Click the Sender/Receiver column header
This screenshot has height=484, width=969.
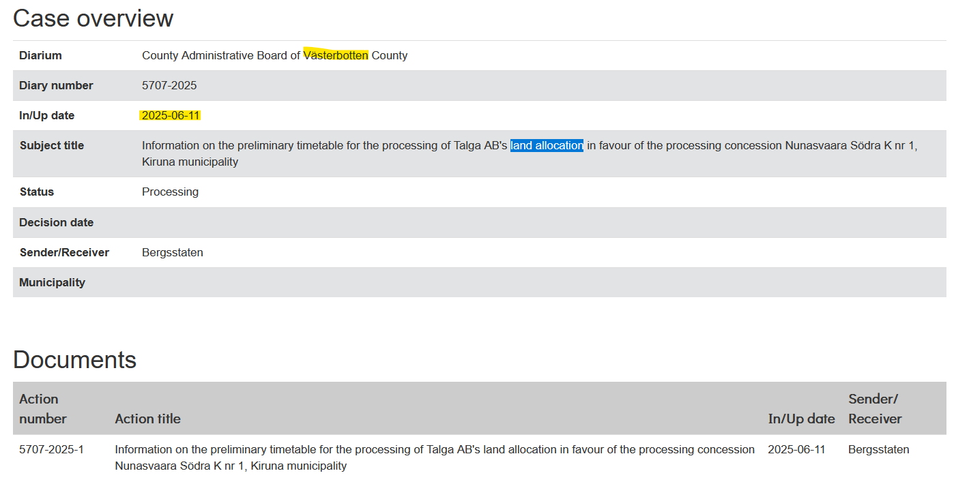tap(875, 408)
